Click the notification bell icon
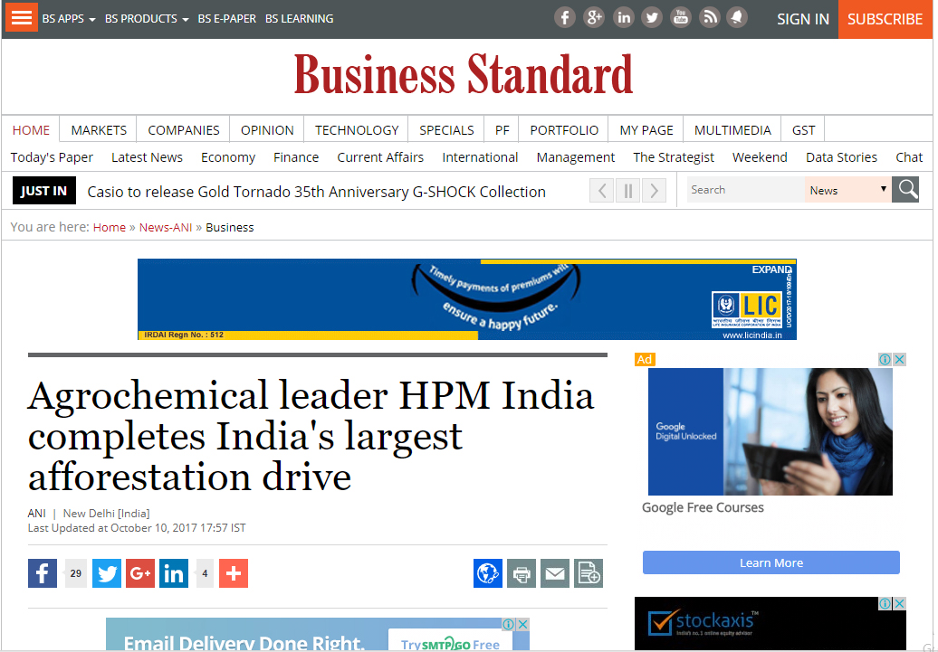The width and height of the screenshot is (938, 652). [737, 17]
